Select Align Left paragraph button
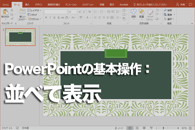This screenshot has height=130, width=195. point(95,18)
